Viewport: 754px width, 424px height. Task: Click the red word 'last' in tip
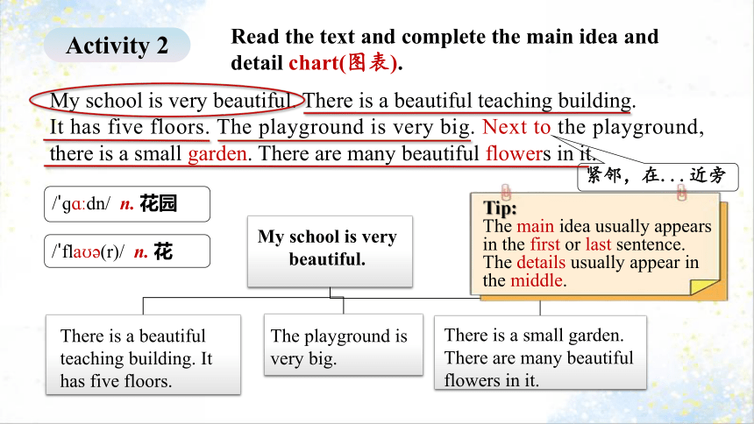click(598, 244)
